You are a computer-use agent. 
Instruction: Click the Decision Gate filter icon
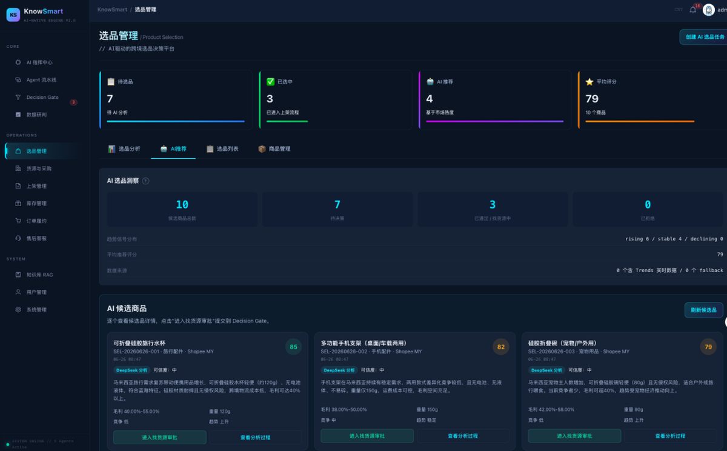tap(18, 97)
